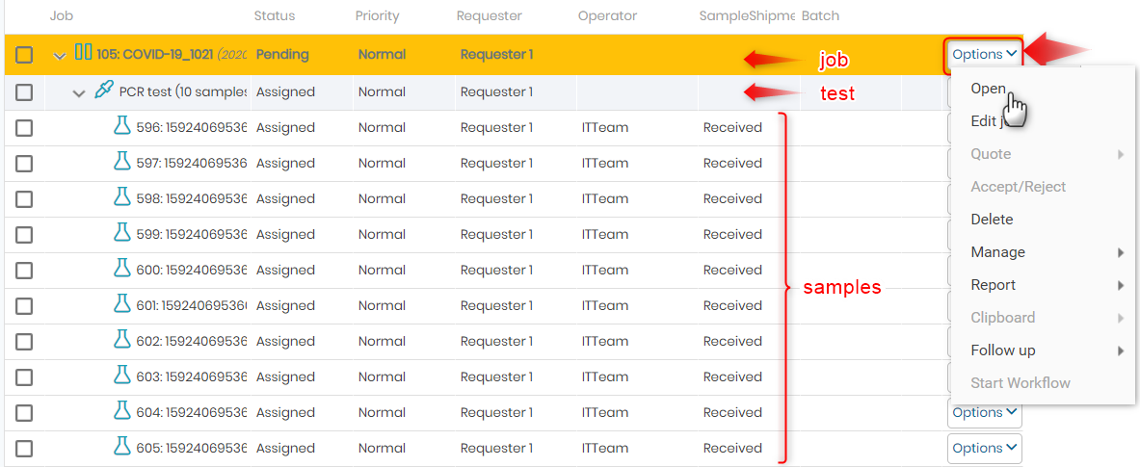Select Delete in the Options menu
The image size is (1140, 467).
click(x=992, y=220)
